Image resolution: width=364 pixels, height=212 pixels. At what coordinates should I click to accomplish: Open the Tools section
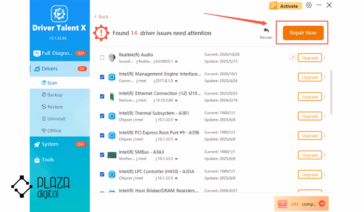point(60,160)
